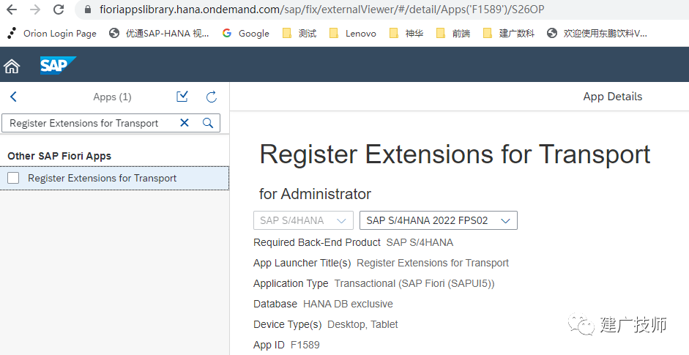Image resolution: width=689 pixels, height=355 pixels.
Task: Reload the page with refresh icon
Action: 59,10
